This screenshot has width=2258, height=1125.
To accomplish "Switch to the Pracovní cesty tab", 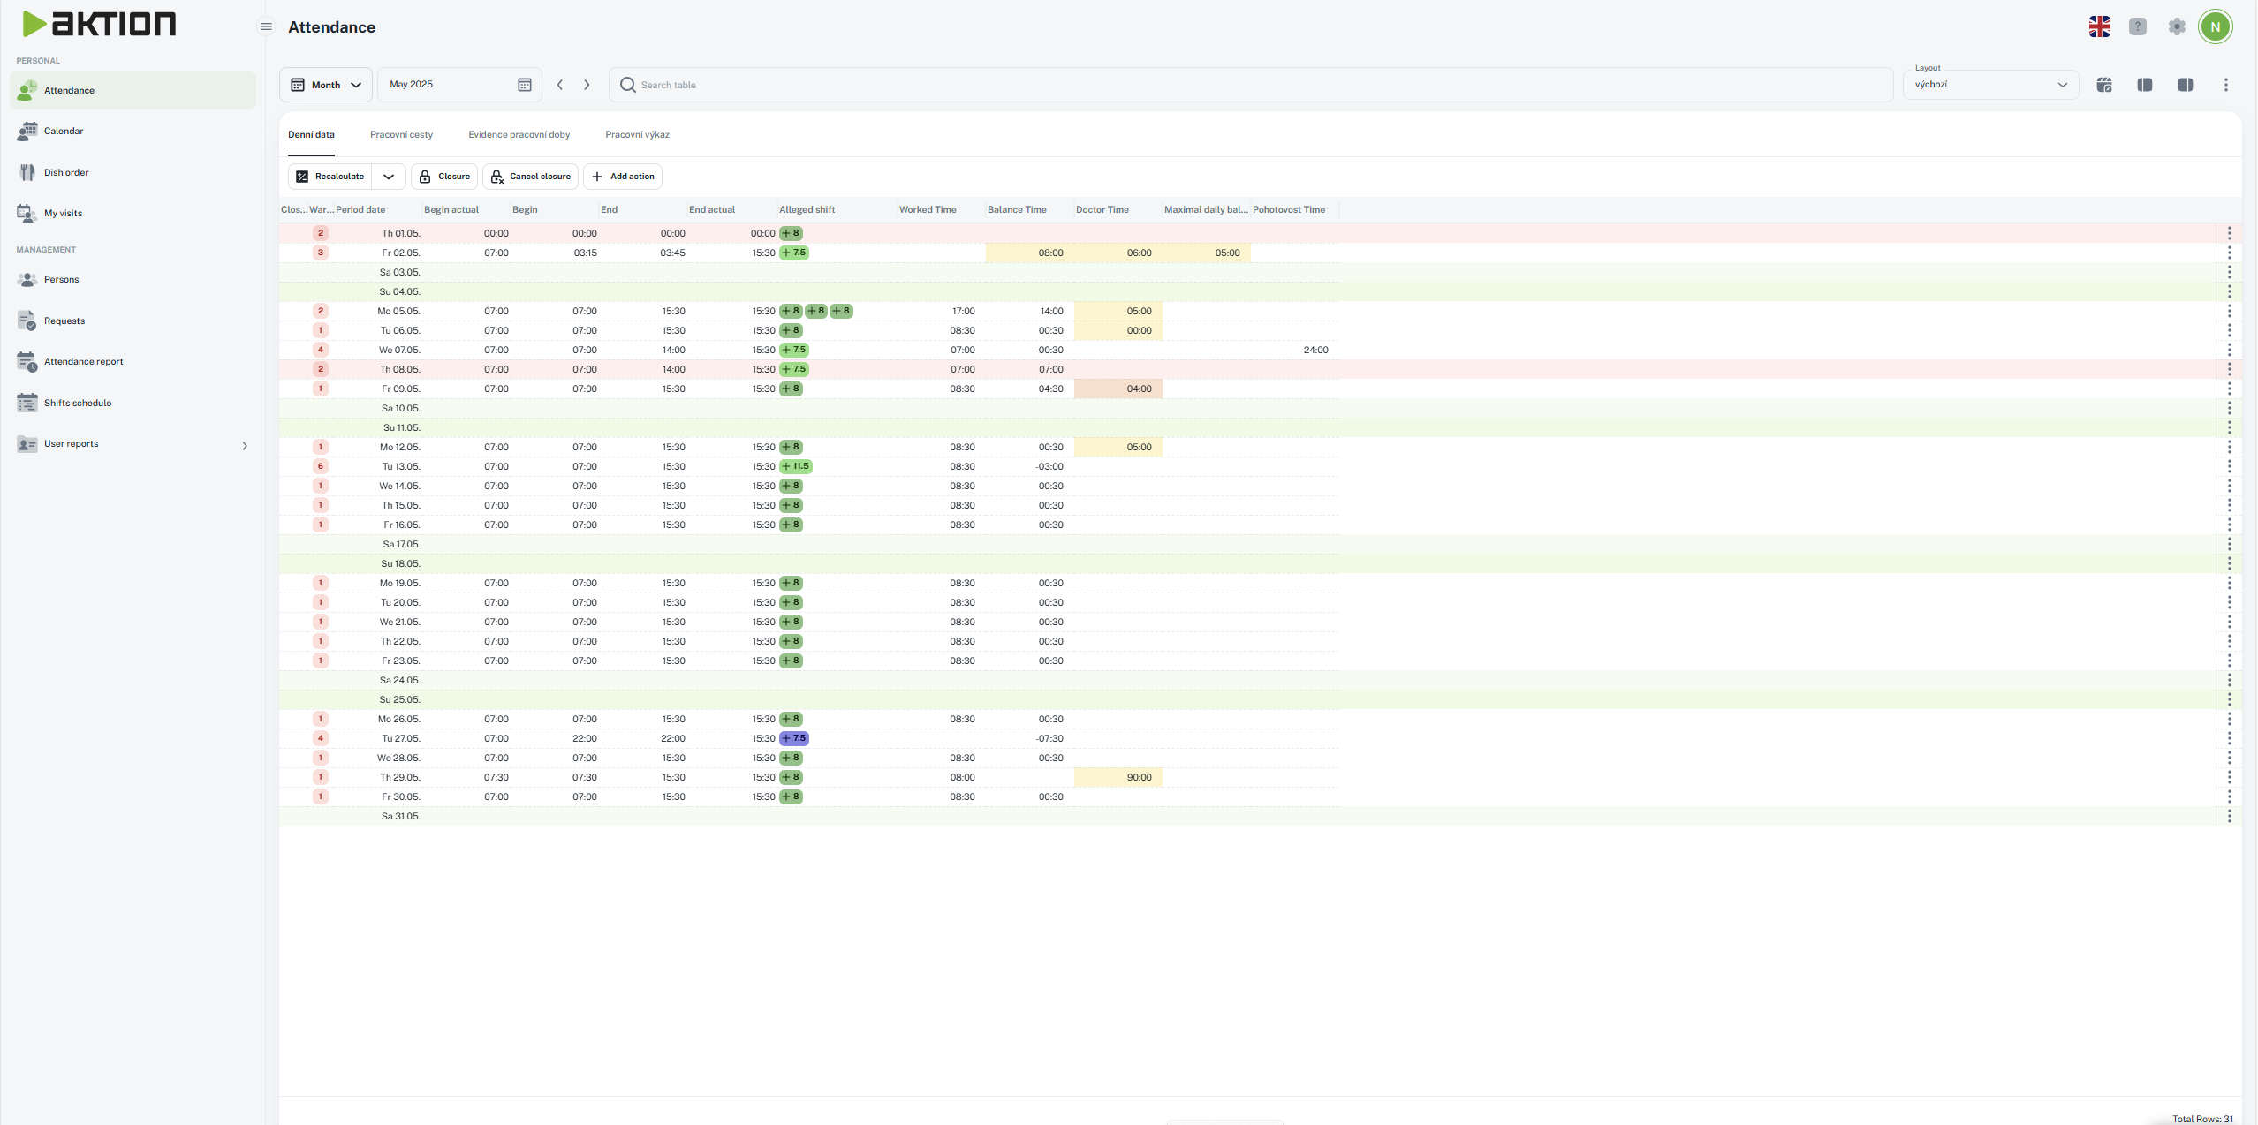I will pyautogui.click(x=401, y=135).
